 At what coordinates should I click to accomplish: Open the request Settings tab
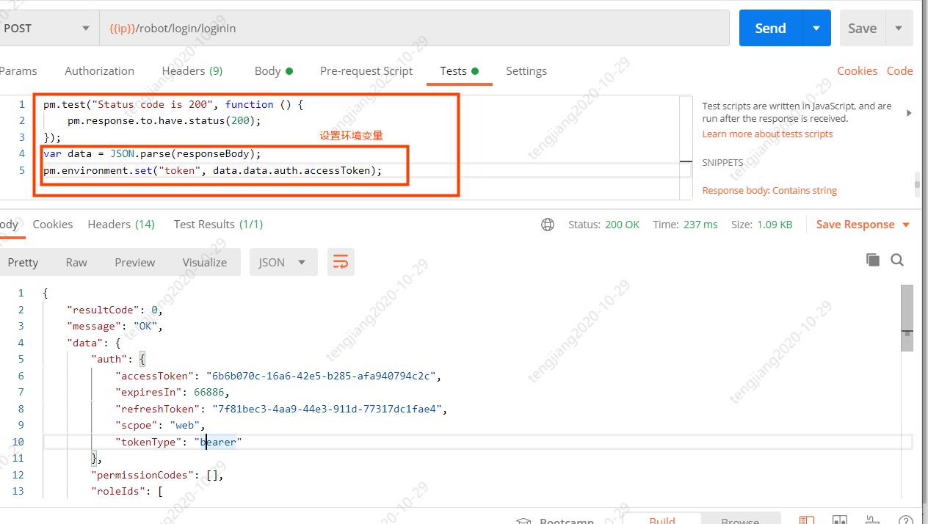526,71
